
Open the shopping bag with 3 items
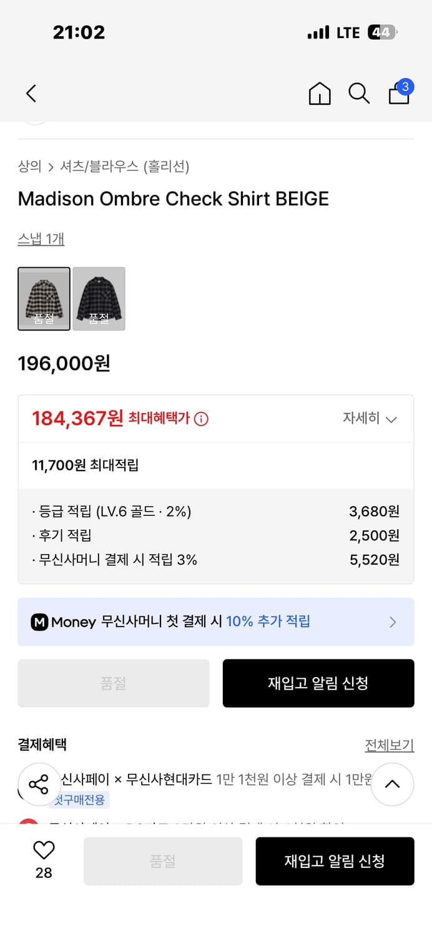pos(399,95)
